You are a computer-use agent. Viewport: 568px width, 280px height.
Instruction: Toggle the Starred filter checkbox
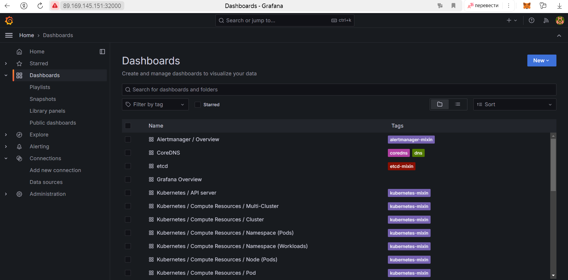(x=198, y=105)
